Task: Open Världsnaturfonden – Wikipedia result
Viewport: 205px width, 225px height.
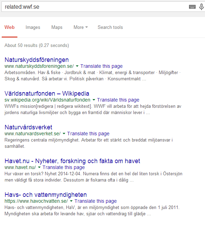Action: coord(47,94)
